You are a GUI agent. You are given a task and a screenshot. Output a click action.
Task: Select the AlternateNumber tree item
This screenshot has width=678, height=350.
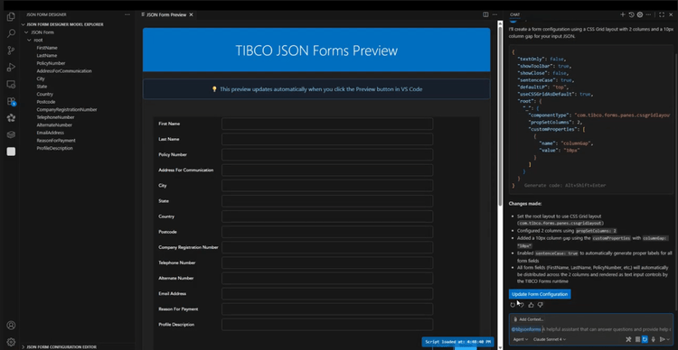54,125
